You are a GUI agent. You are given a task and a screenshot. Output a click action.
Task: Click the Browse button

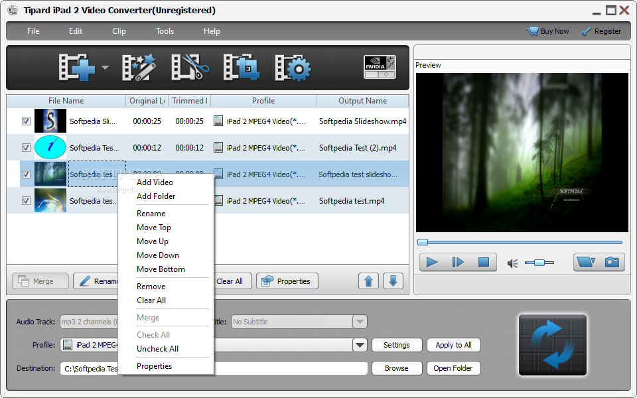pos(397,368)
